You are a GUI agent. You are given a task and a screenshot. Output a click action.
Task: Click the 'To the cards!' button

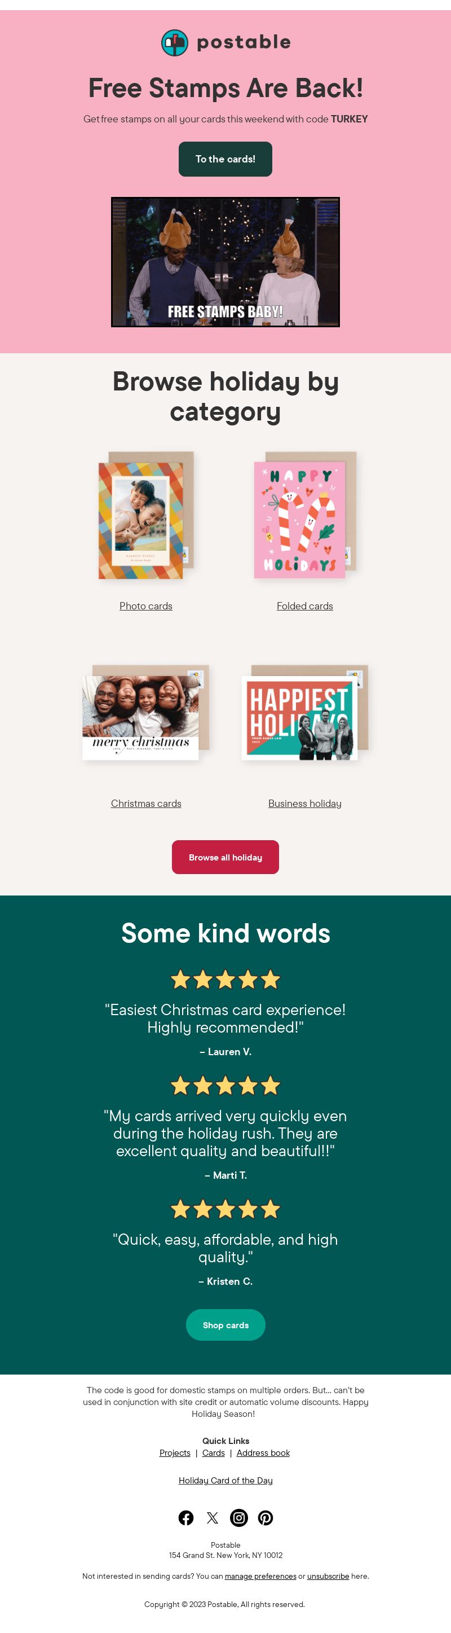225,159
